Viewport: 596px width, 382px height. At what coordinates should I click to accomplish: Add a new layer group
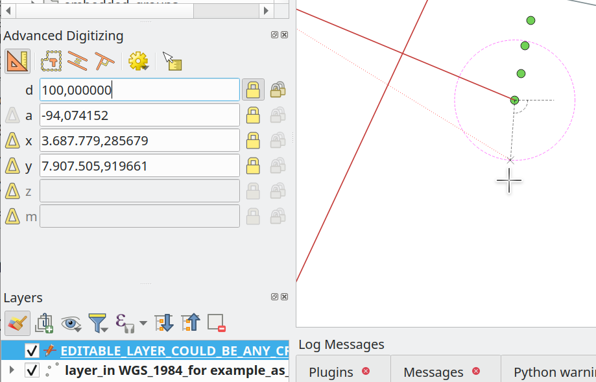(x=44, y=323)
